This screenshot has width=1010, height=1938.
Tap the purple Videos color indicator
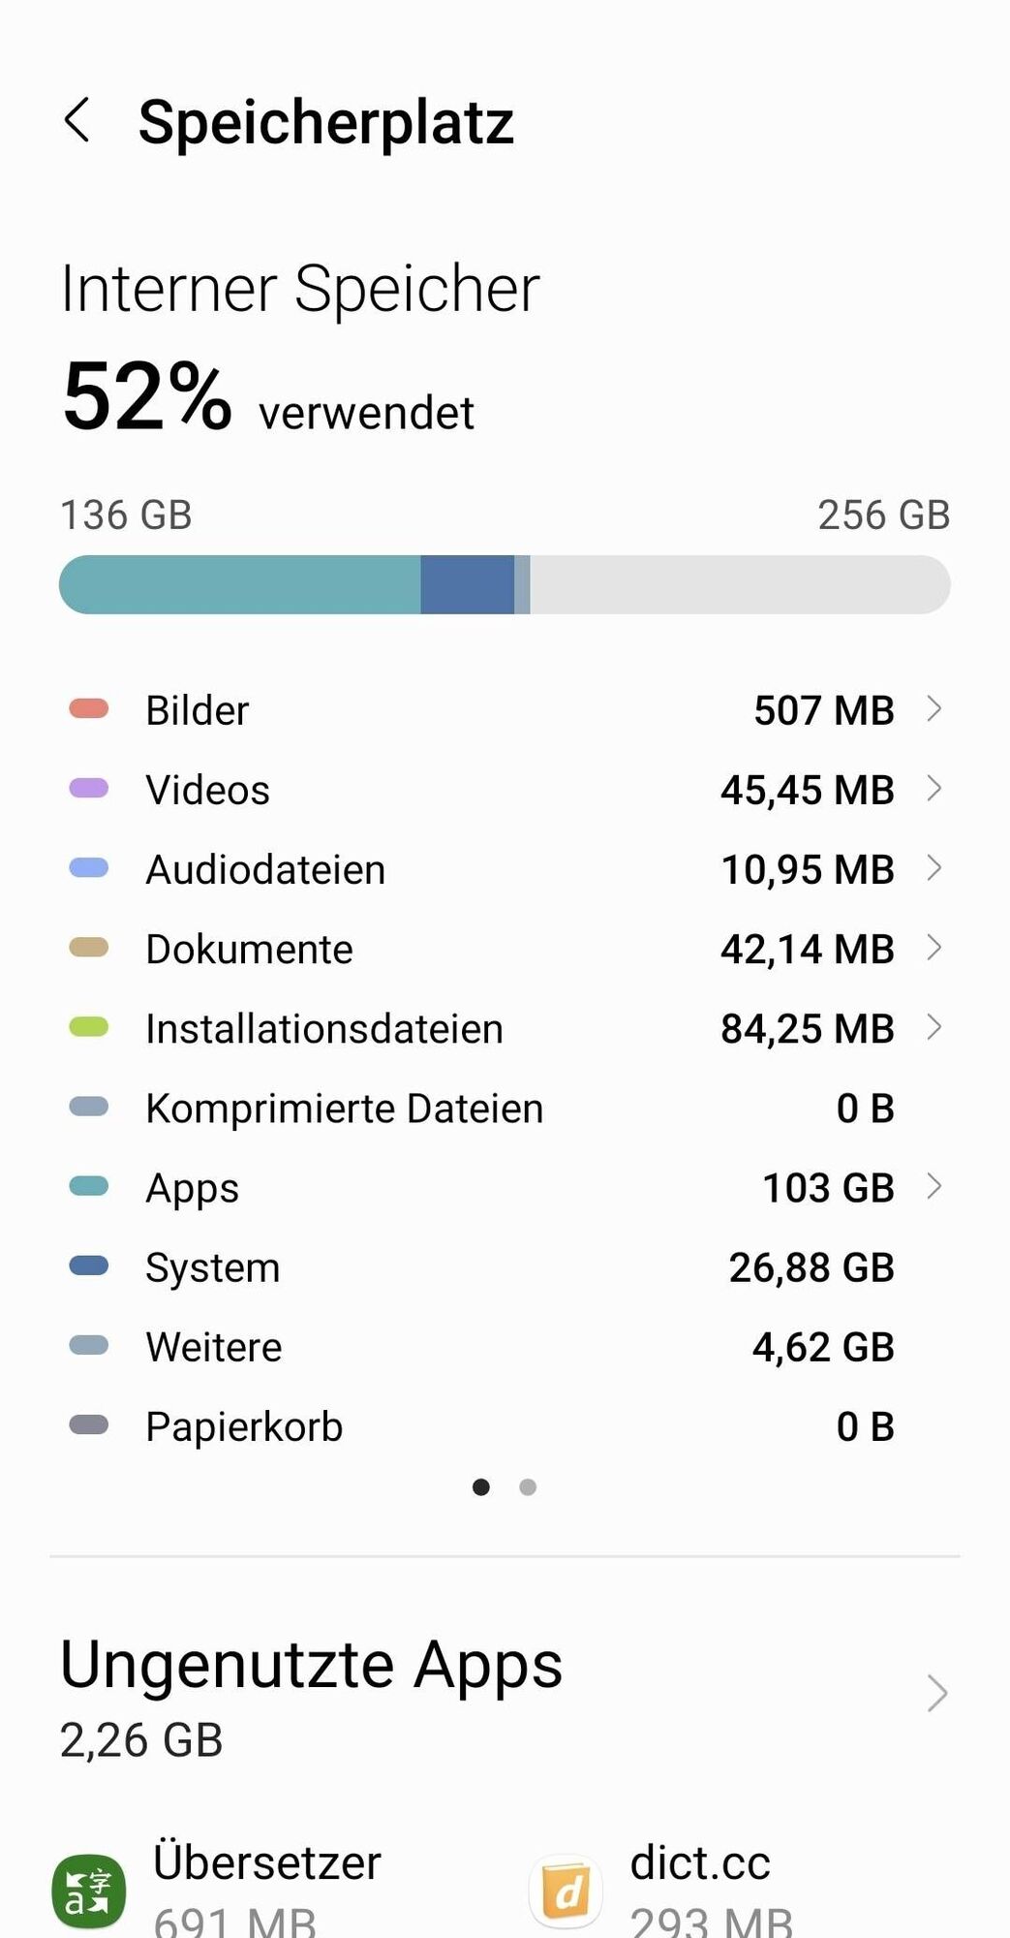(x=89, y=789)
